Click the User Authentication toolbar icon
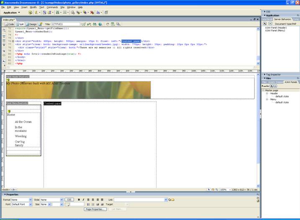Viewport: 300px width, 220px height. pos(98,13)
